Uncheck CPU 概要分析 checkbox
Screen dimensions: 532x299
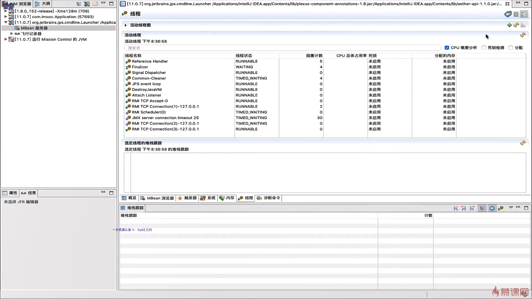pos(447,48)
